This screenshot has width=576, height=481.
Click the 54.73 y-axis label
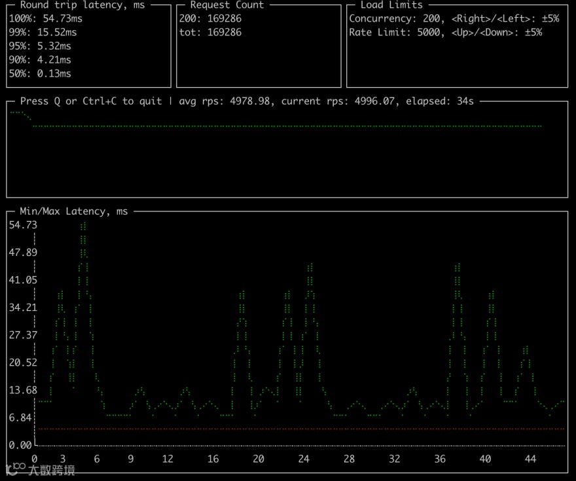(23, 224)
